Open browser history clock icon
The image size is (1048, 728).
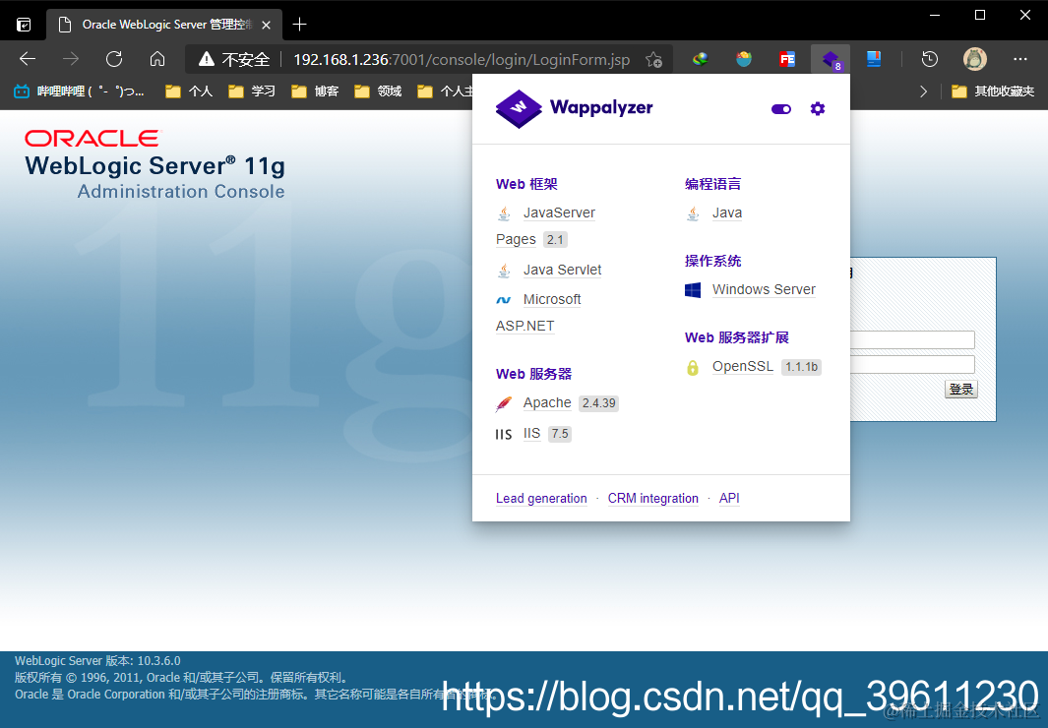coord(929,59)
